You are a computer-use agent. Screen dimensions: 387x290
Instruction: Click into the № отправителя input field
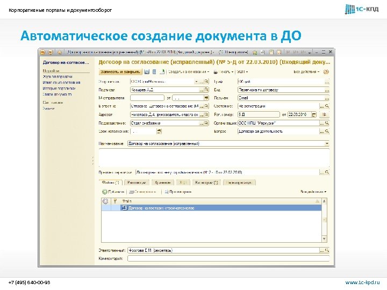(x=147, y=98)
